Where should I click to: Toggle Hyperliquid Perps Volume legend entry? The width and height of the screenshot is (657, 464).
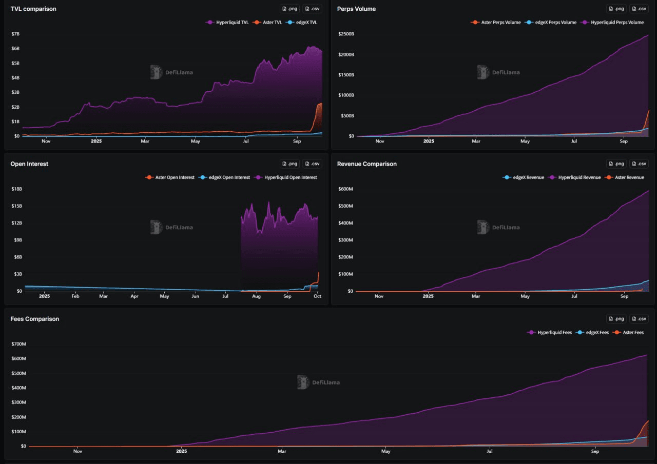[613, 23]
